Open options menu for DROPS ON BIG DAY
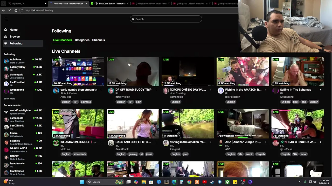Image resolution: width=332 pixels, height=186 pixels. point(211,90)
